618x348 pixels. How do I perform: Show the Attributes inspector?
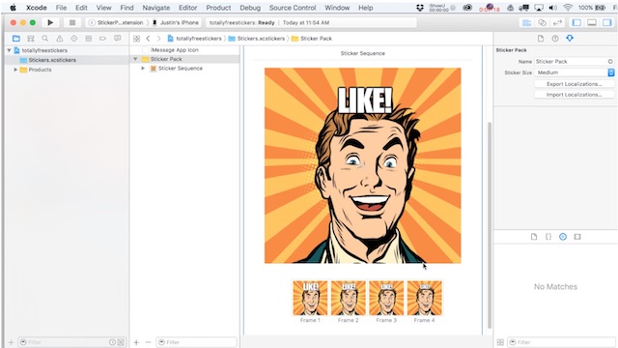570,39
